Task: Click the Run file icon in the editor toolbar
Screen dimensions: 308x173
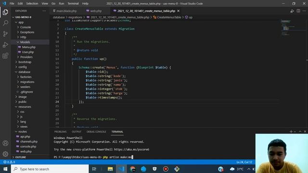Action: pos(292,11)
